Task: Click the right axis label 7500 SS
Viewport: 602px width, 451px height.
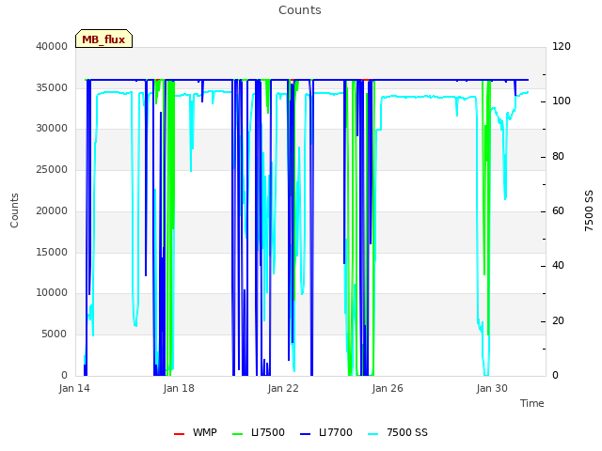Action: [589, 210]
